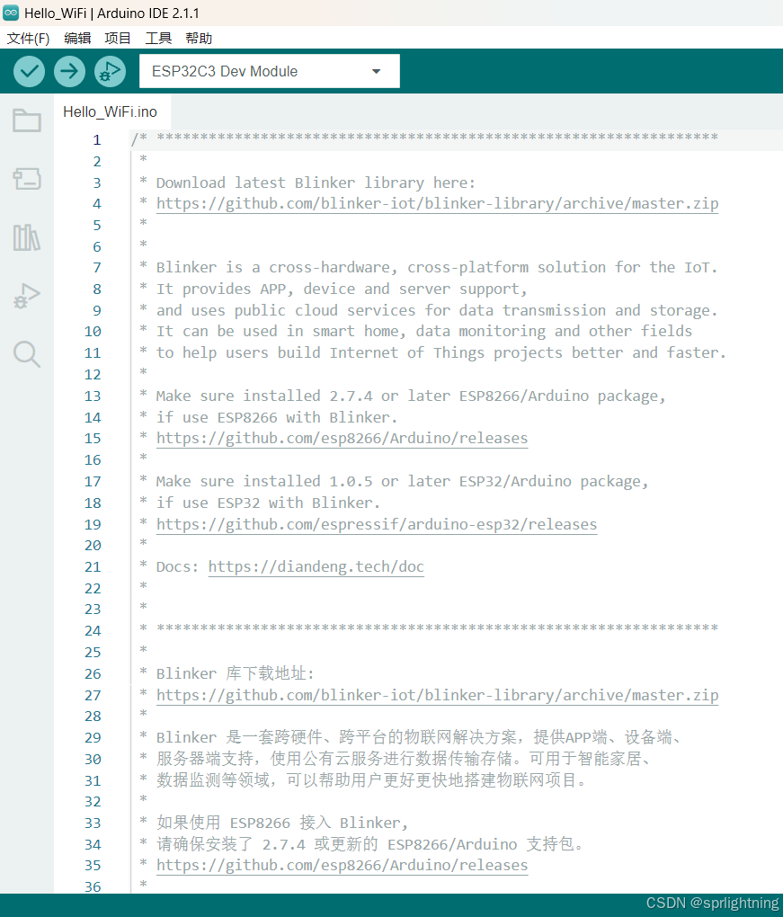Click the 'Docs:' label on line 21
Viewport: 783px width, 917px height.
click(x=178, y=566)
